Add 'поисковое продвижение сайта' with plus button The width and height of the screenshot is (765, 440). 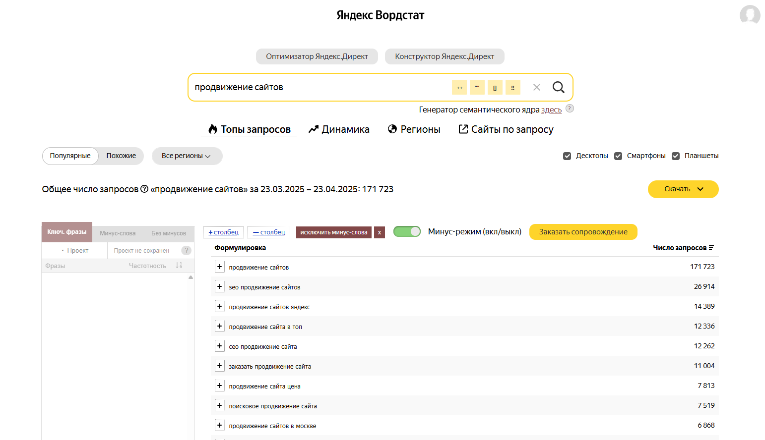(220, 405)
